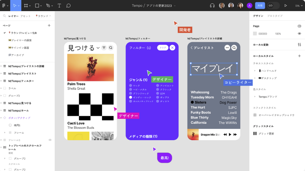Open the Figma main menu icon
This screenshot has height=171, width=305.
[4, 5]
